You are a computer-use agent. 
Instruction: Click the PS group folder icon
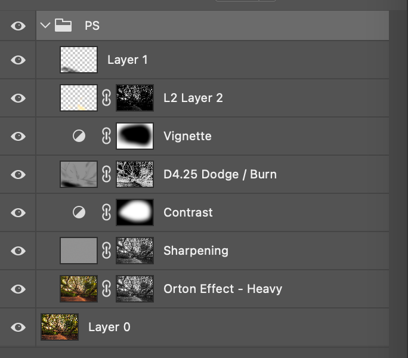point(63,25)
